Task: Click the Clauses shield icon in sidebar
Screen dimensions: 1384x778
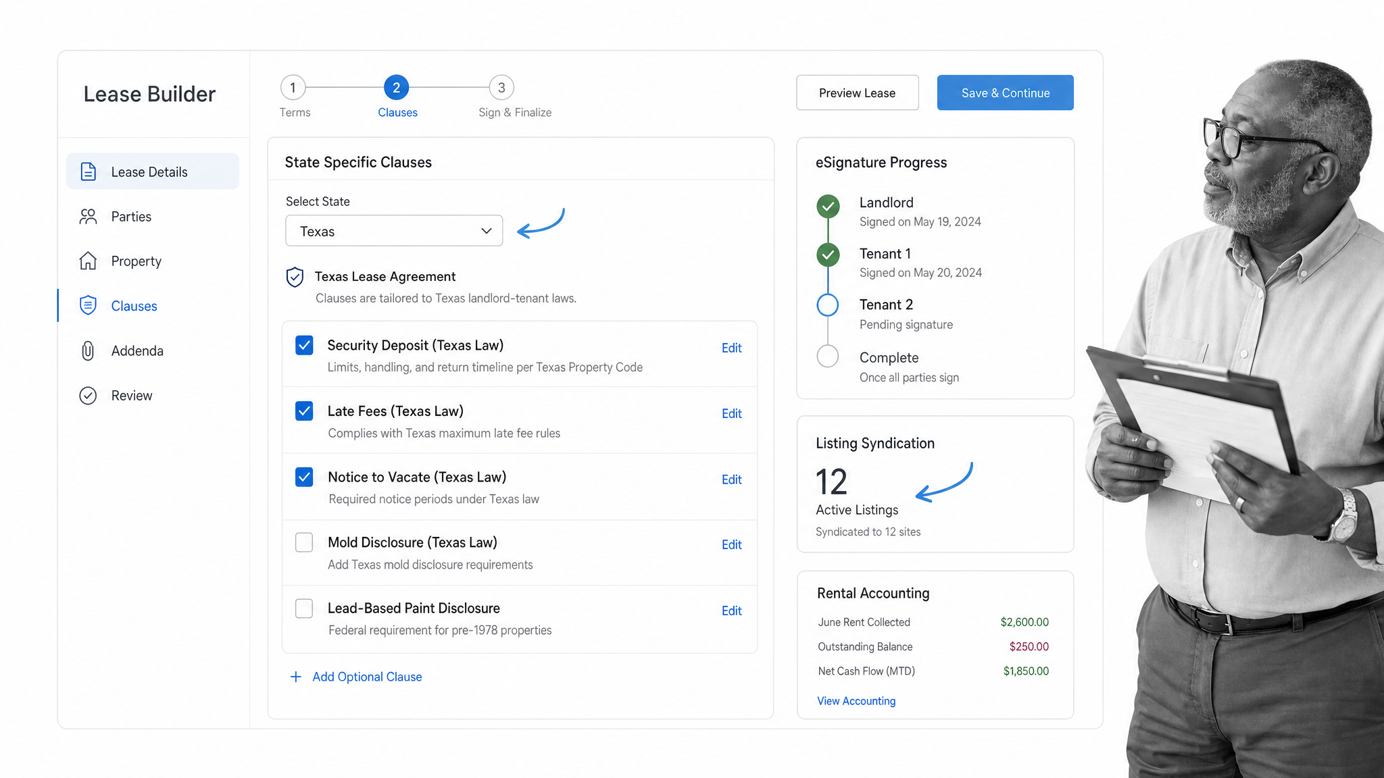Action: 88,305
